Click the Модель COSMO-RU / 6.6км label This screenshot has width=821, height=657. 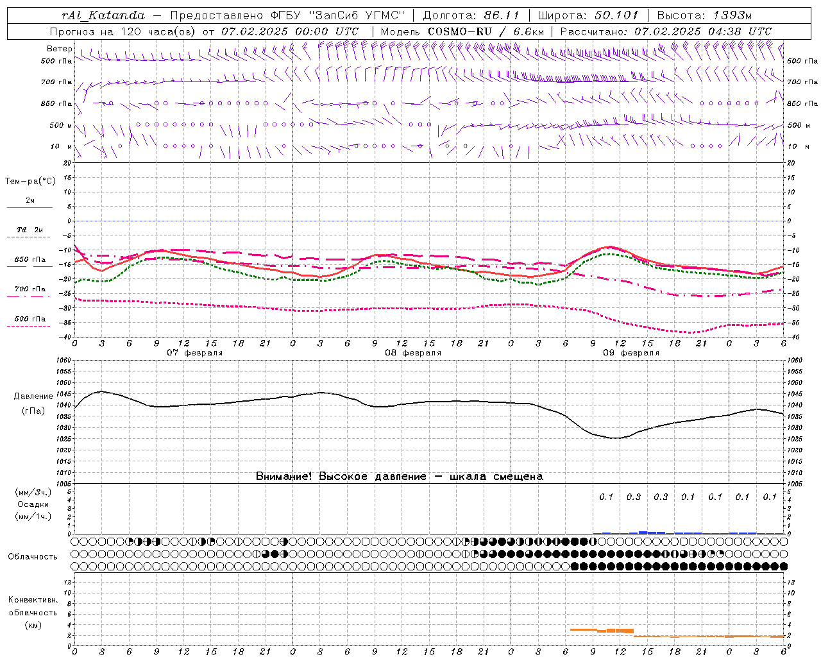[462, 31]
